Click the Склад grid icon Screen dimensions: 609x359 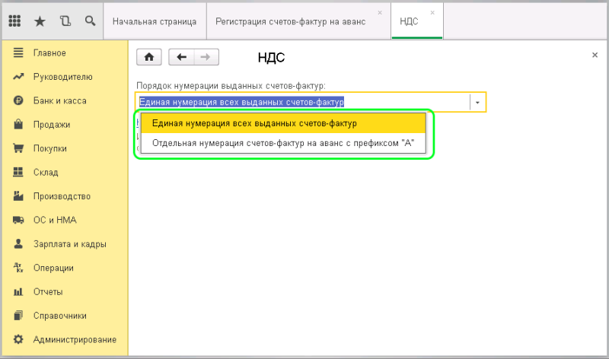(18, 172)
